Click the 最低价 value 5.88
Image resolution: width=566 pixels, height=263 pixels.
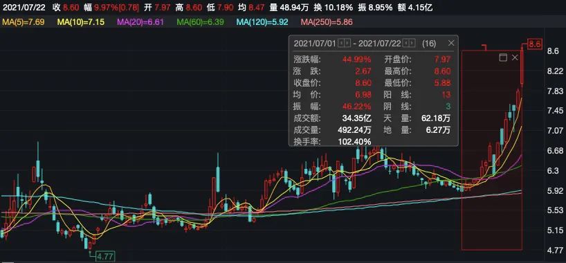coord(443,83)
